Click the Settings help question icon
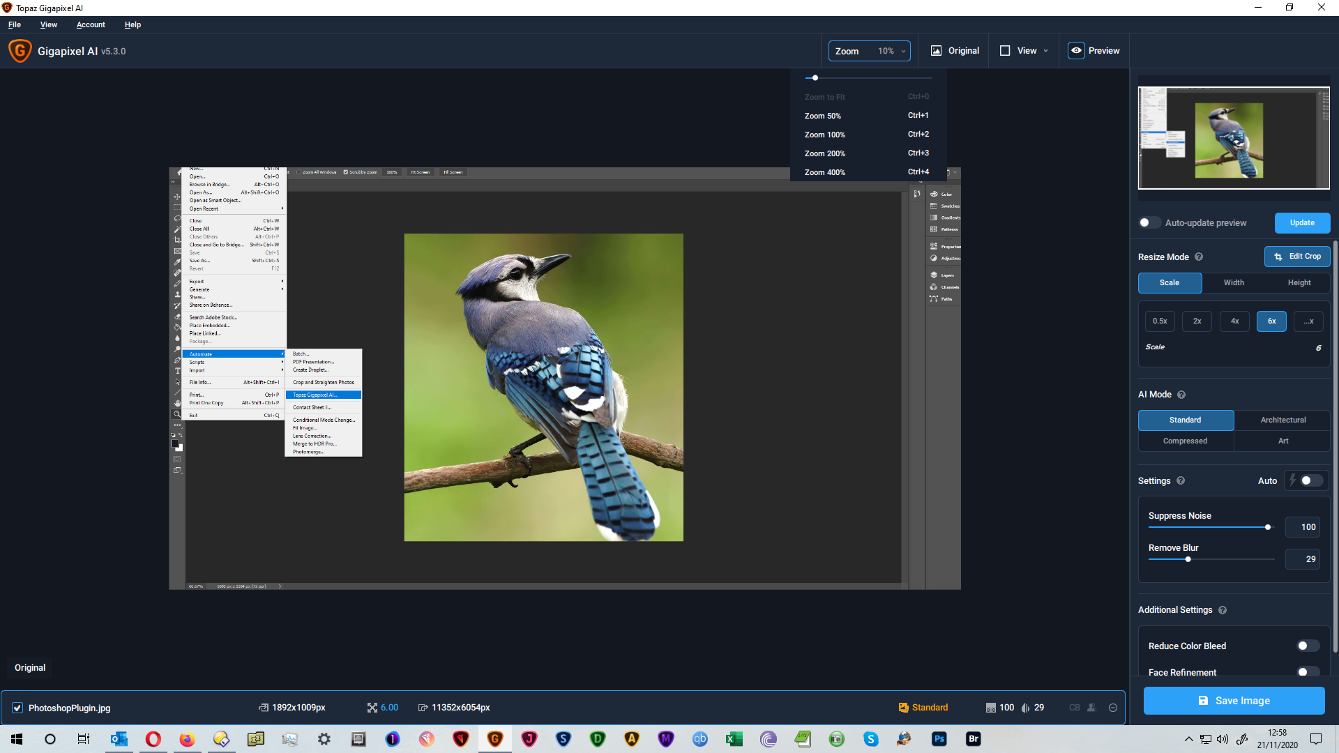Screen dimensions: 1339x753 point(1181,481)
